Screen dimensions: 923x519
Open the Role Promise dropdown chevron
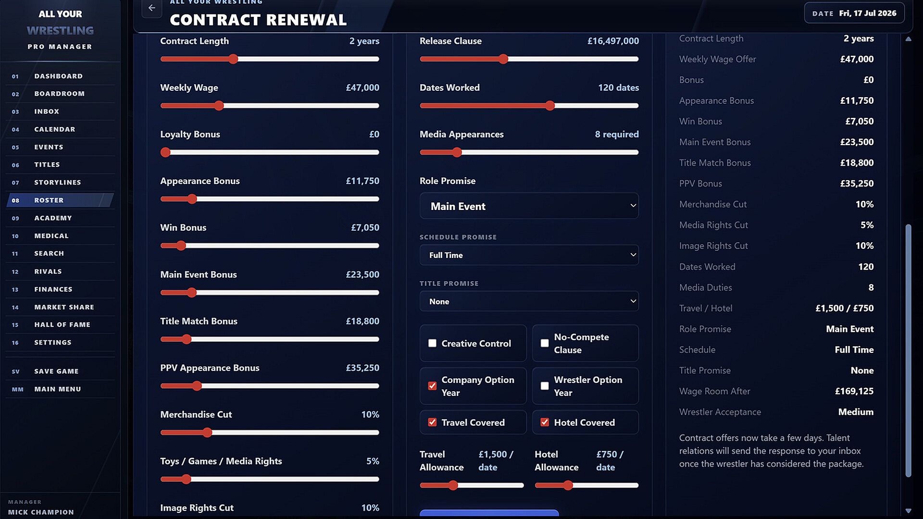633,206
